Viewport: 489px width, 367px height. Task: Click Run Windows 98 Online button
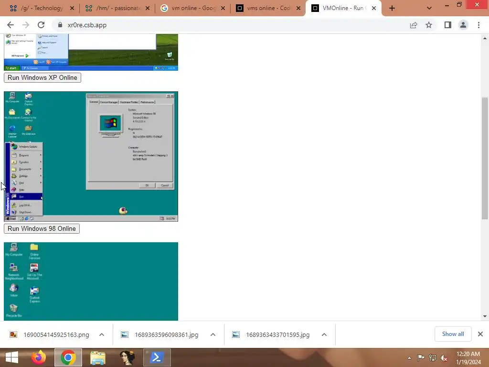click(x=42, y=229)
